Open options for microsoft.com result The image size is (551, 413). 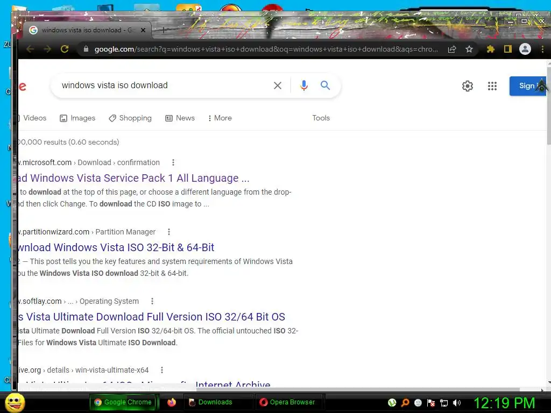173,162
